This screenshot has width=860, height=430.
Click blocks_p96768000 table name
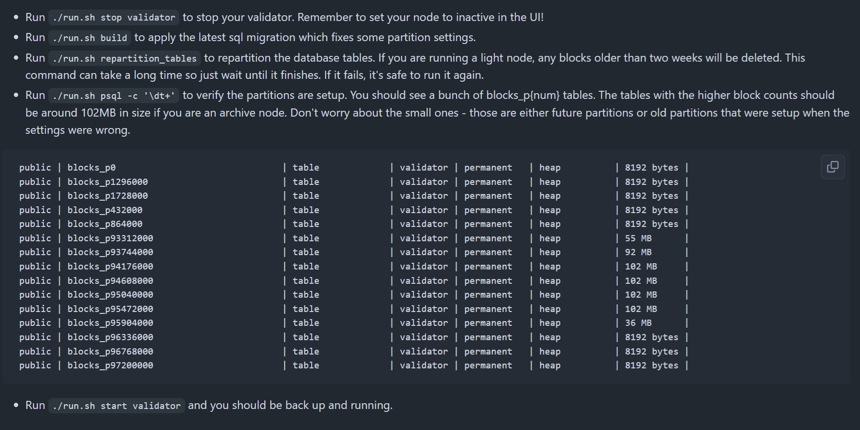[110, 352]
